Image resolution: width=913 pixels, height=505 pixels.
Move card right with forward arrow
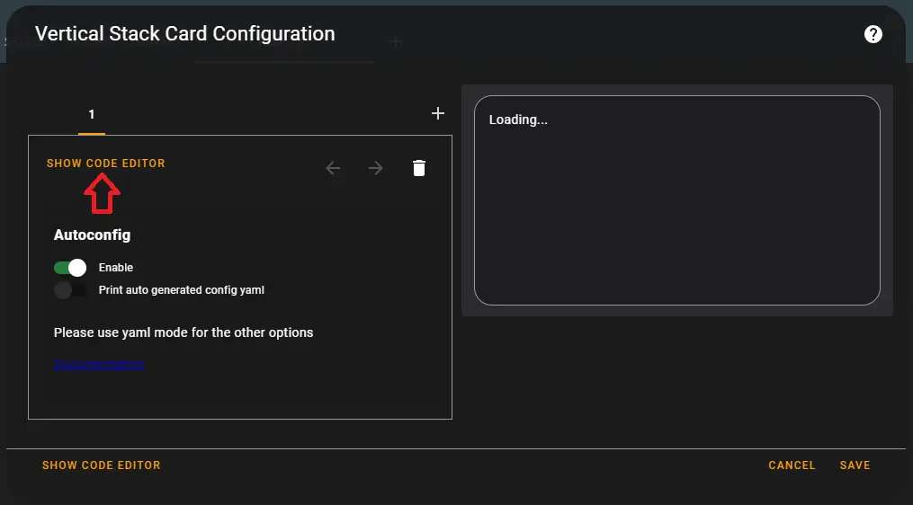pos(376,168)
